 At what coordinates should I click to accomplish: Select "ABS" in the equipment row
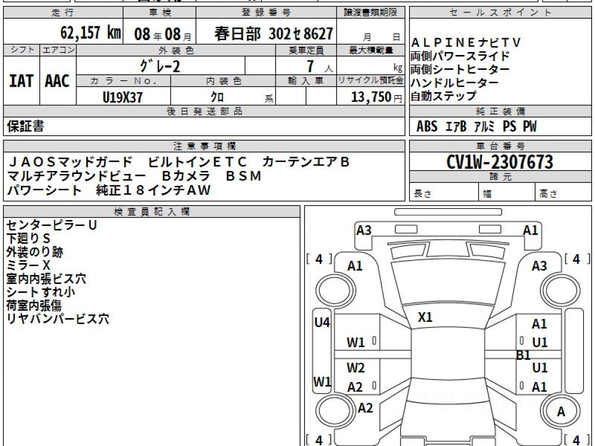click(427, 127)
